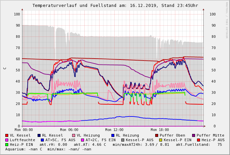This screenshot has height=155, width=230.
Task: Click the chart title Temperaturverlauf und Fuellstand
Action: pos(115,6)
